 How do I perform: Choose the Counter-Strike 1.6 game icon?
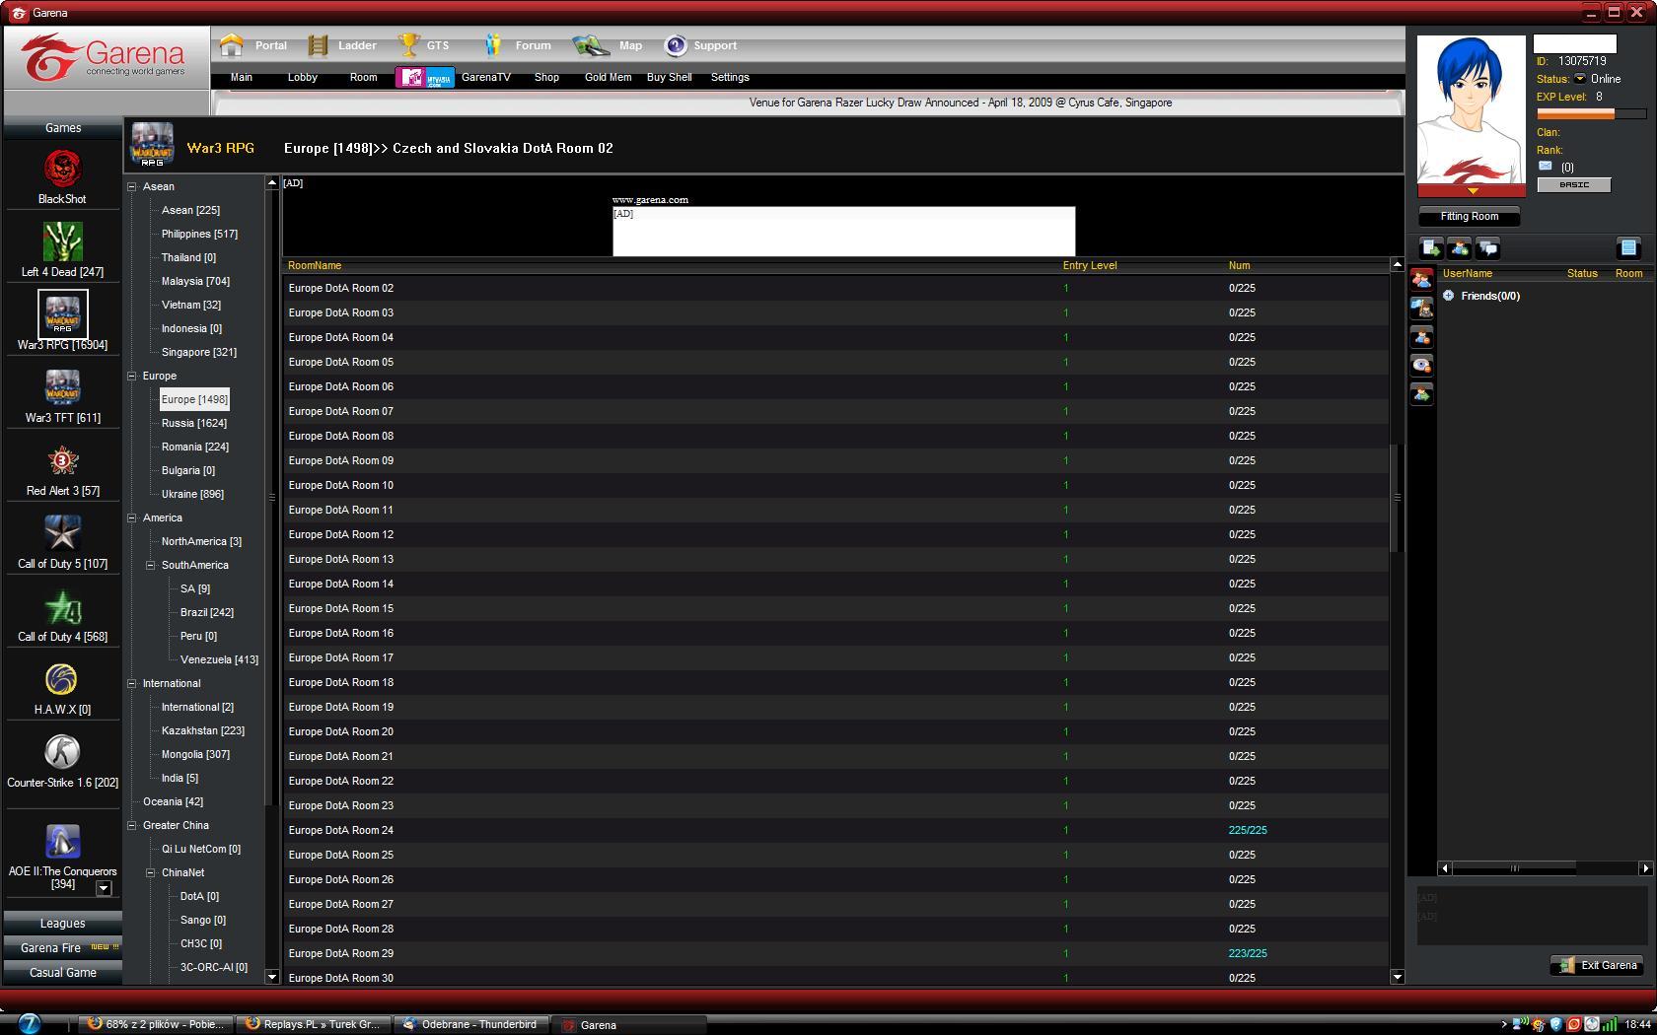[x=62, y=753]
